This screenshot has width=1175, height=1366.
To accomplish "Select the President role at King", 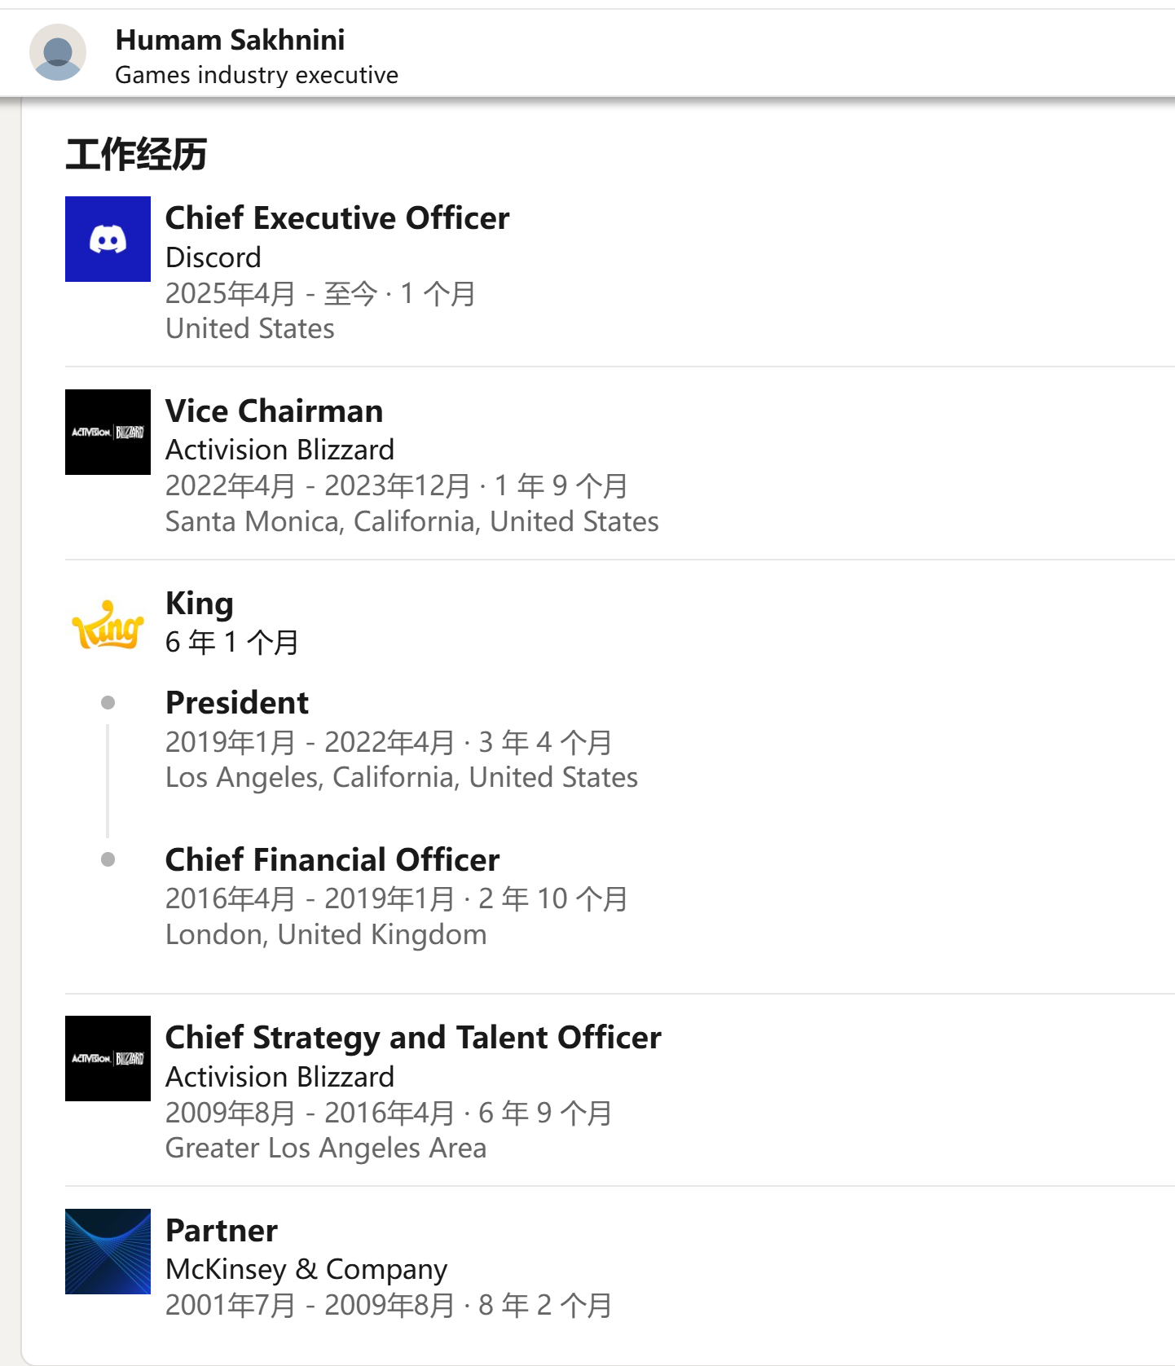I will click(237, 702).
